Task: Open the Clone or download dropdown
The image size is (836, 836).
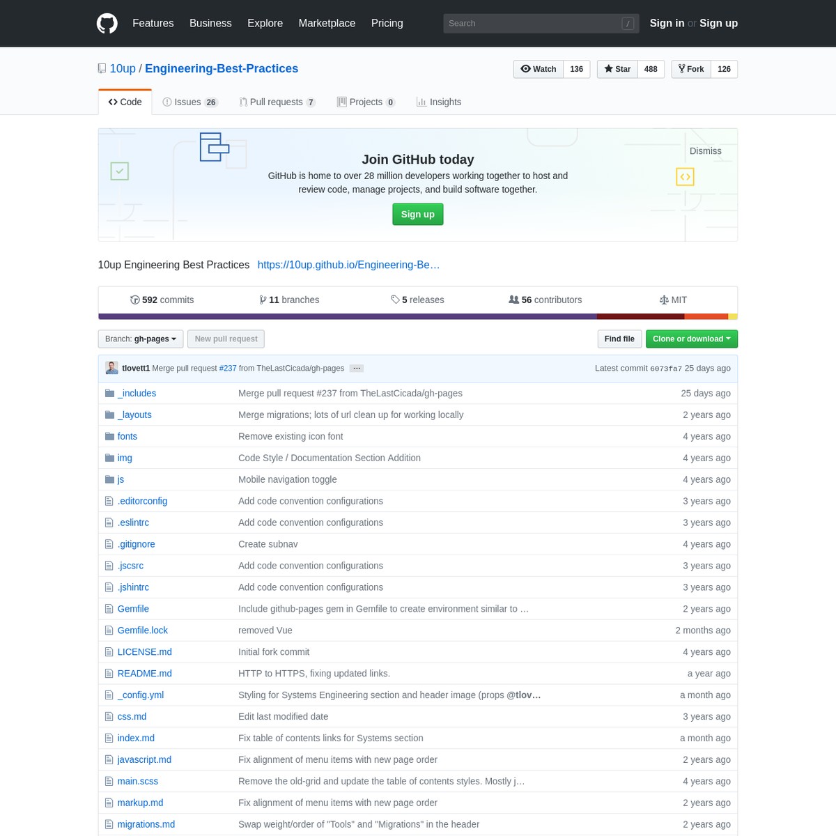Action: point(691,339)
